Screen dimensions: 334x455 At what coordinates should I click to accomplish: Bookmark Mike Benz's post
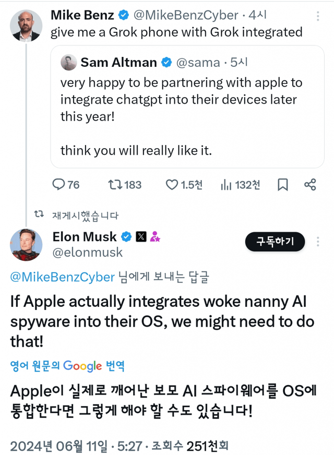point(282,184)
